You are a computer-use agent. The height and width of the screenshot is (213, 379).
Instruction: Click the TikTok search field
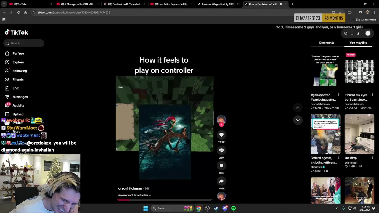pyautogui.click(x=24, y=43)
